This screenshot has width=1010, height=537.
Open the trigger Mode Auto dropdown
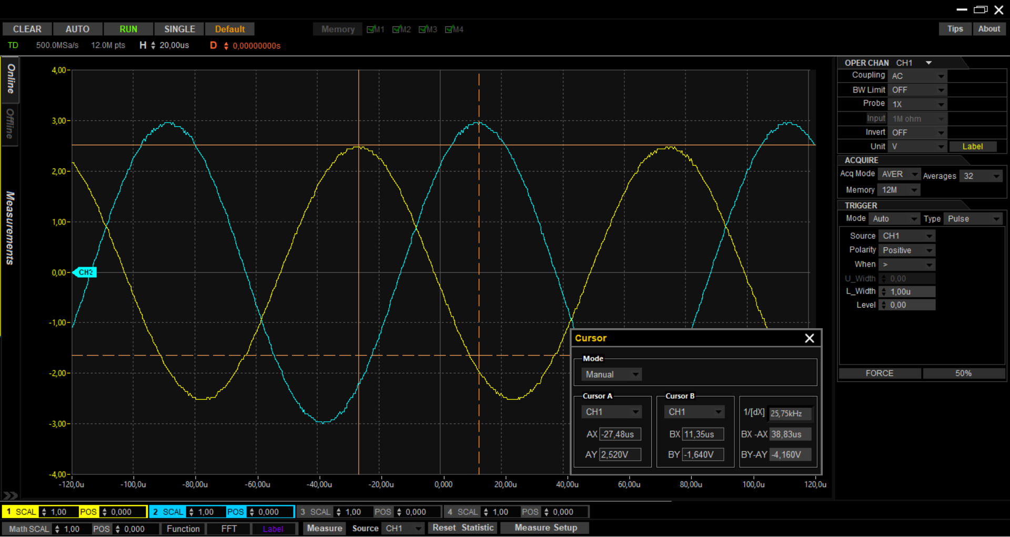[x=894, y=219]
